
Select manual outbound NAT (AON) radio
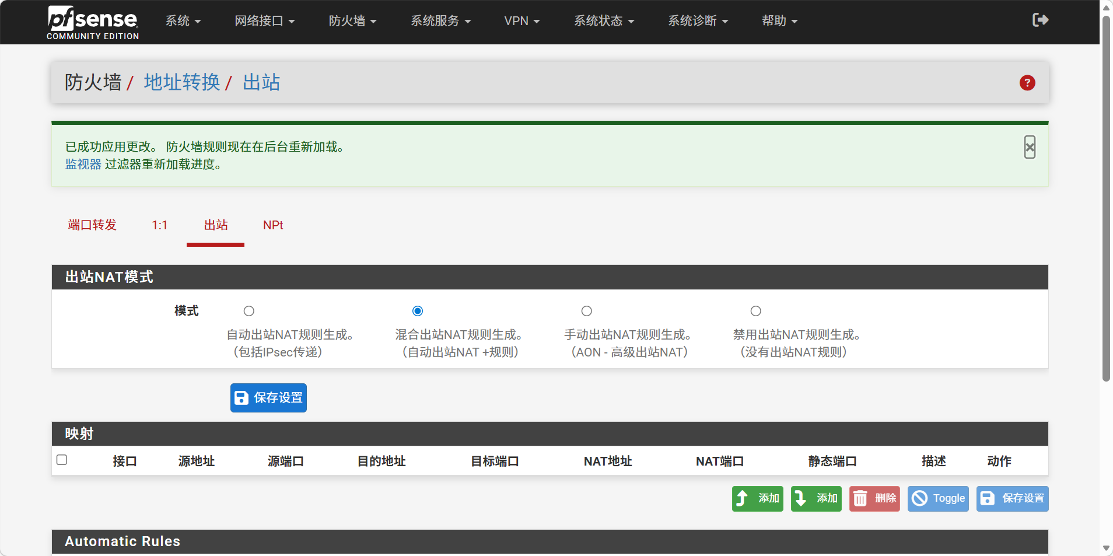tap(587, 311)
